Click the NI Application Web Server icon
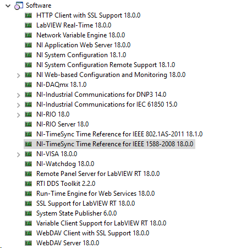The height and width of the screenshot is (248, 236). pos(28,45)
